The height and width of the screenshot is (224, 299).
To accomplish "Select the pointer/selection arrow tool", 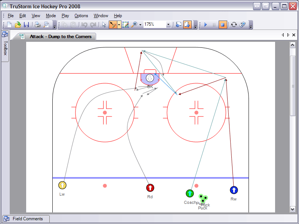I will pos(103,25).
